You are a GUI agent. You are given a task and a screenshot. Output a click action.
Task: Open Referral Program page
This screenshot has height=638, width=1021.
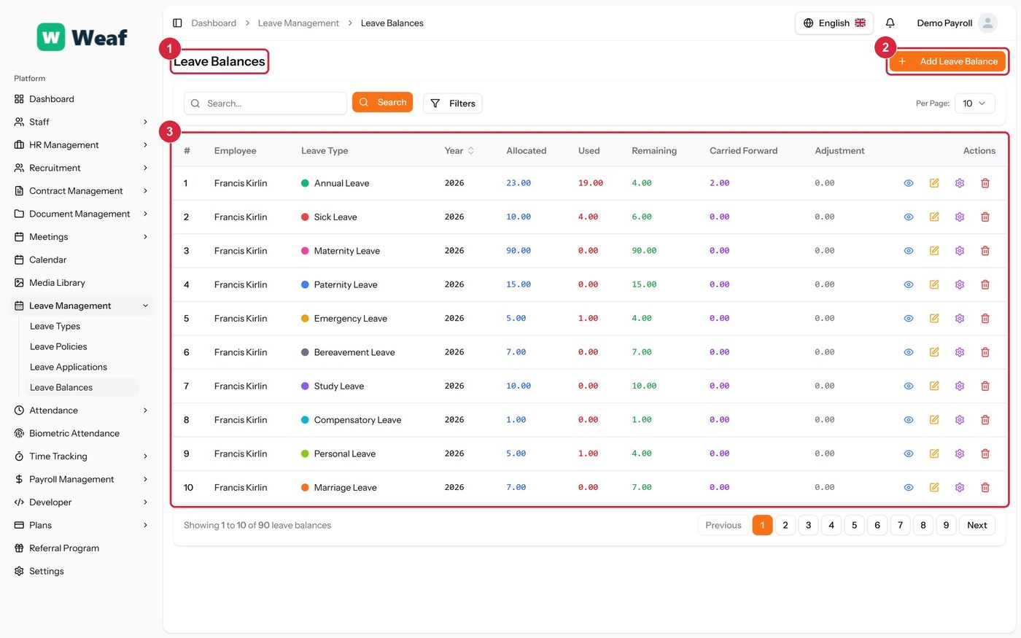click(81, 548)
